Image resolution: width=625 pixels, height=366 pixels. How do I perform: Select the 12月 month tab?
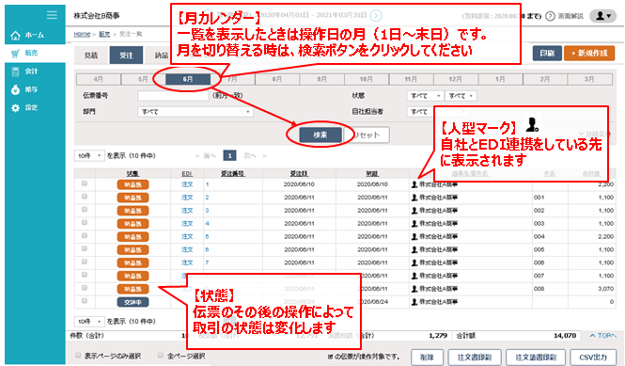point(456,79)
